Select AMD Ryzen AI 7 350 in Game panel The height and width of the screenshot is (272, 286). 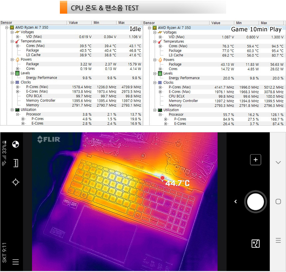pyautogui.click(x=174, y=28)
